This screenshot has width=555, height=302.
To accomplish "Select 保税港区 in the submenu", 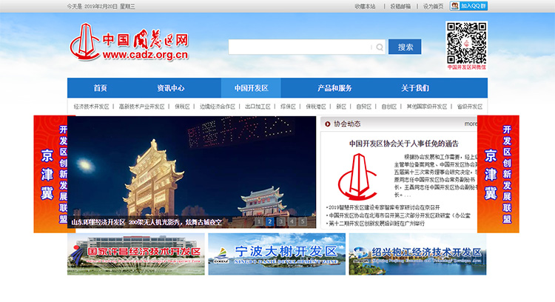I will click(316, 107).
